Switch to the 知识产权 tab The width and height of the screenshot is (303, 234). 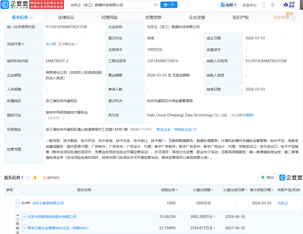[241, 17]
